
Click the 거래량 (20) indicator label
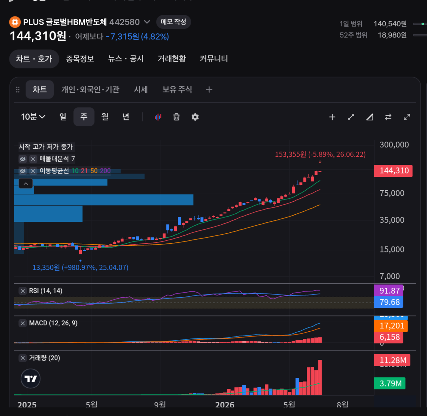pyautogui.click(x=45, y=358)
